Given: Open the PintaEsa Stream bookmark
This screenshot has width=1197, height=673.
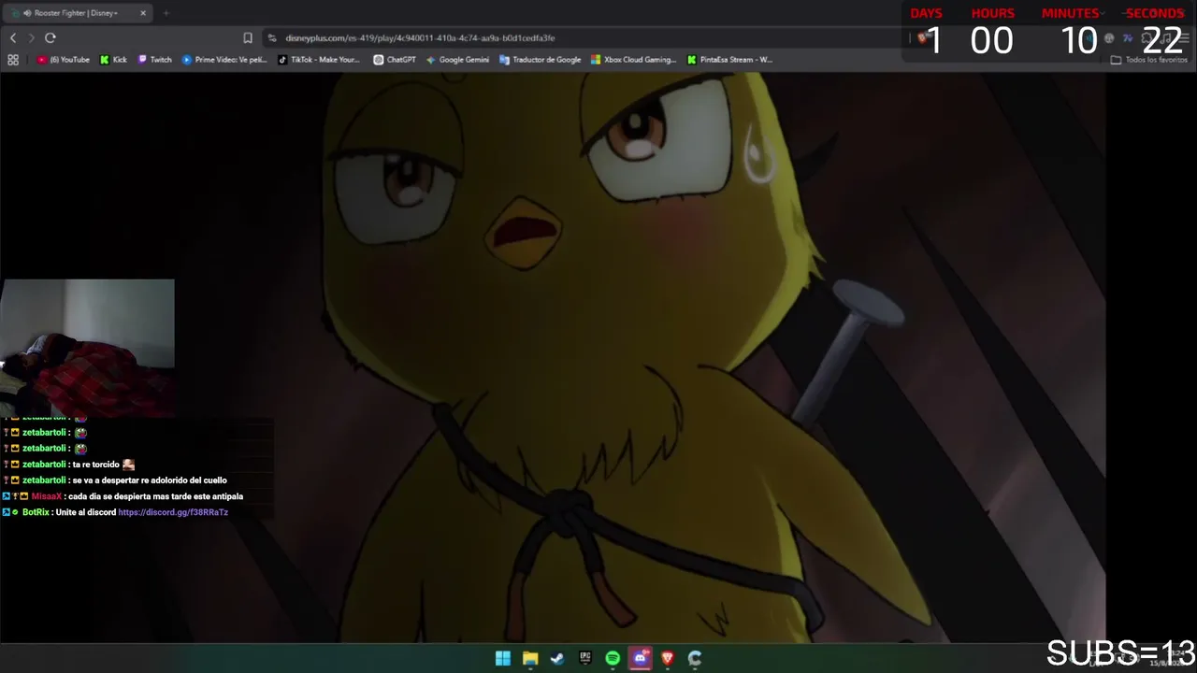Looking at the screenshot, I should 729,60.
